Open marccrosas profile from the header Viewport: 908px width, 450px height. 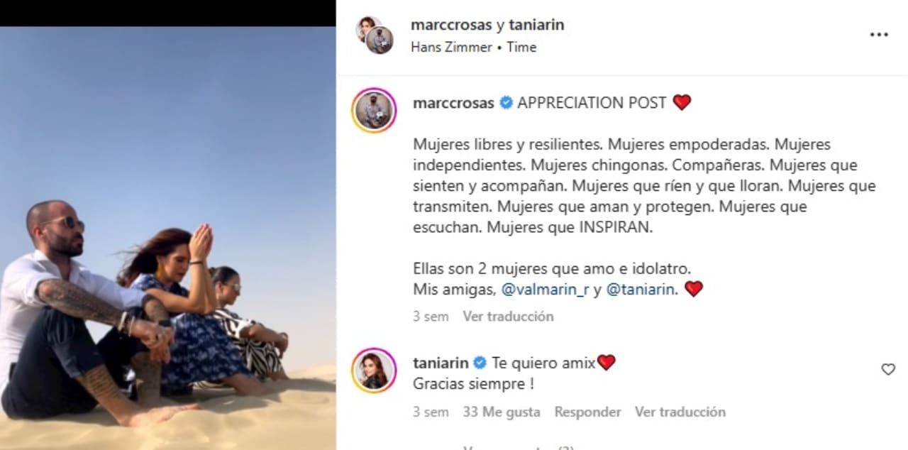451,25
